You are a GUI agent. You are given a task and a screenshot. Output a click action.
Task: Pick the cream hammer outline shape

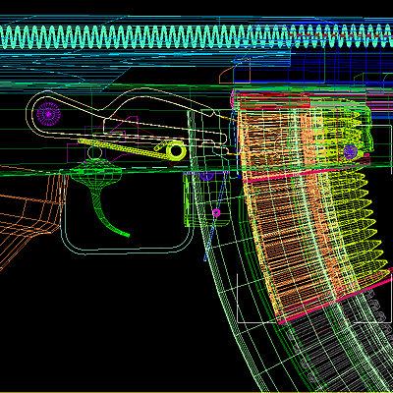point(126,121)
